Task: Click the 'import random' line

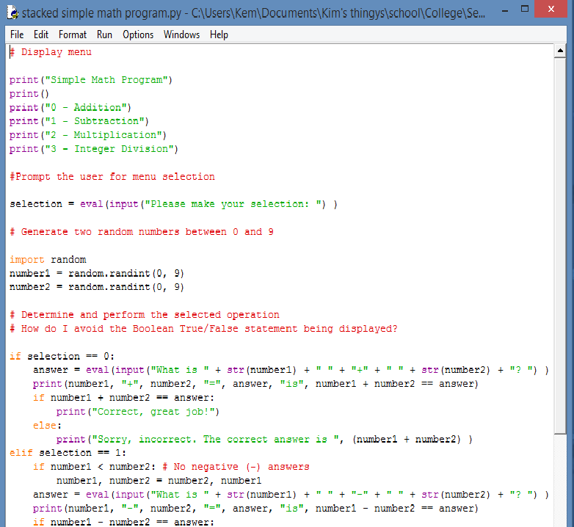Action: pos(48,260)
